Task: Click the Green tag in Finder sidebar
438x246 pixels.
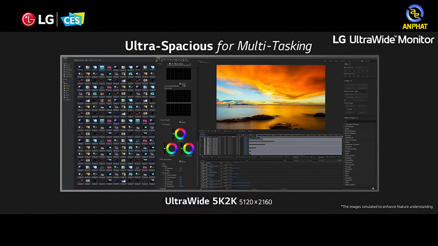Action: 66,91
